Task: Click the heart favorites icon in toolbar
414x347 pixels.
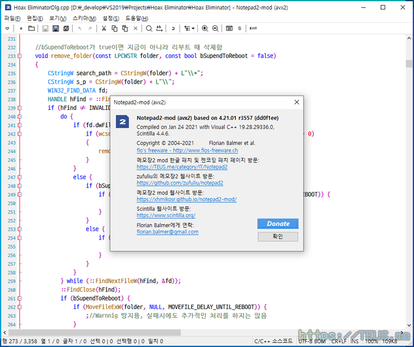Action: coord(7,28)
